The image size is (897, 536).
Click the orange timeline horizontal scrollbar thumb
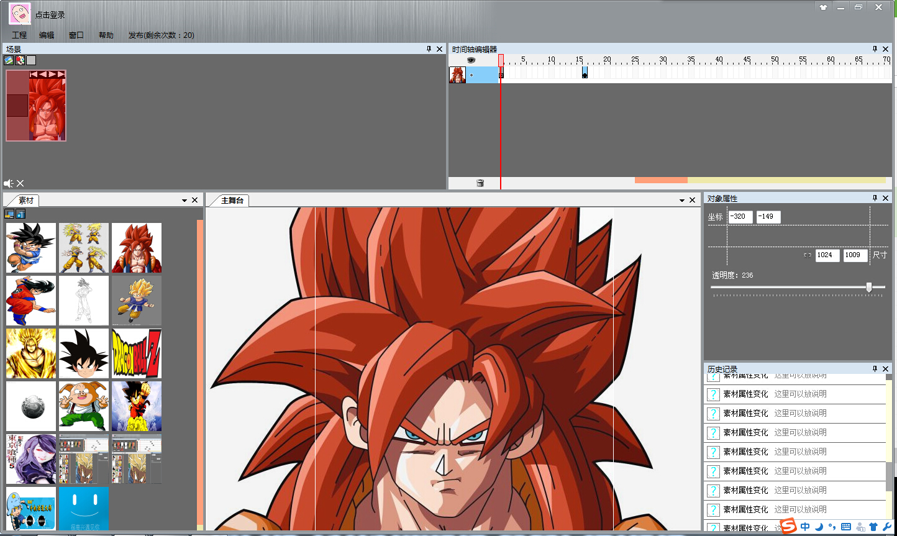[661, 180]
